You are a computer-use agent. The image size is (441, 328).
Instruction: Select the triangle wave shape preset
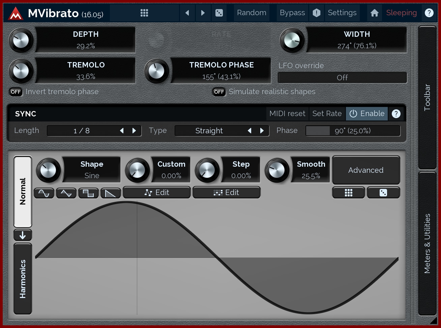click(x=66, y=193)
